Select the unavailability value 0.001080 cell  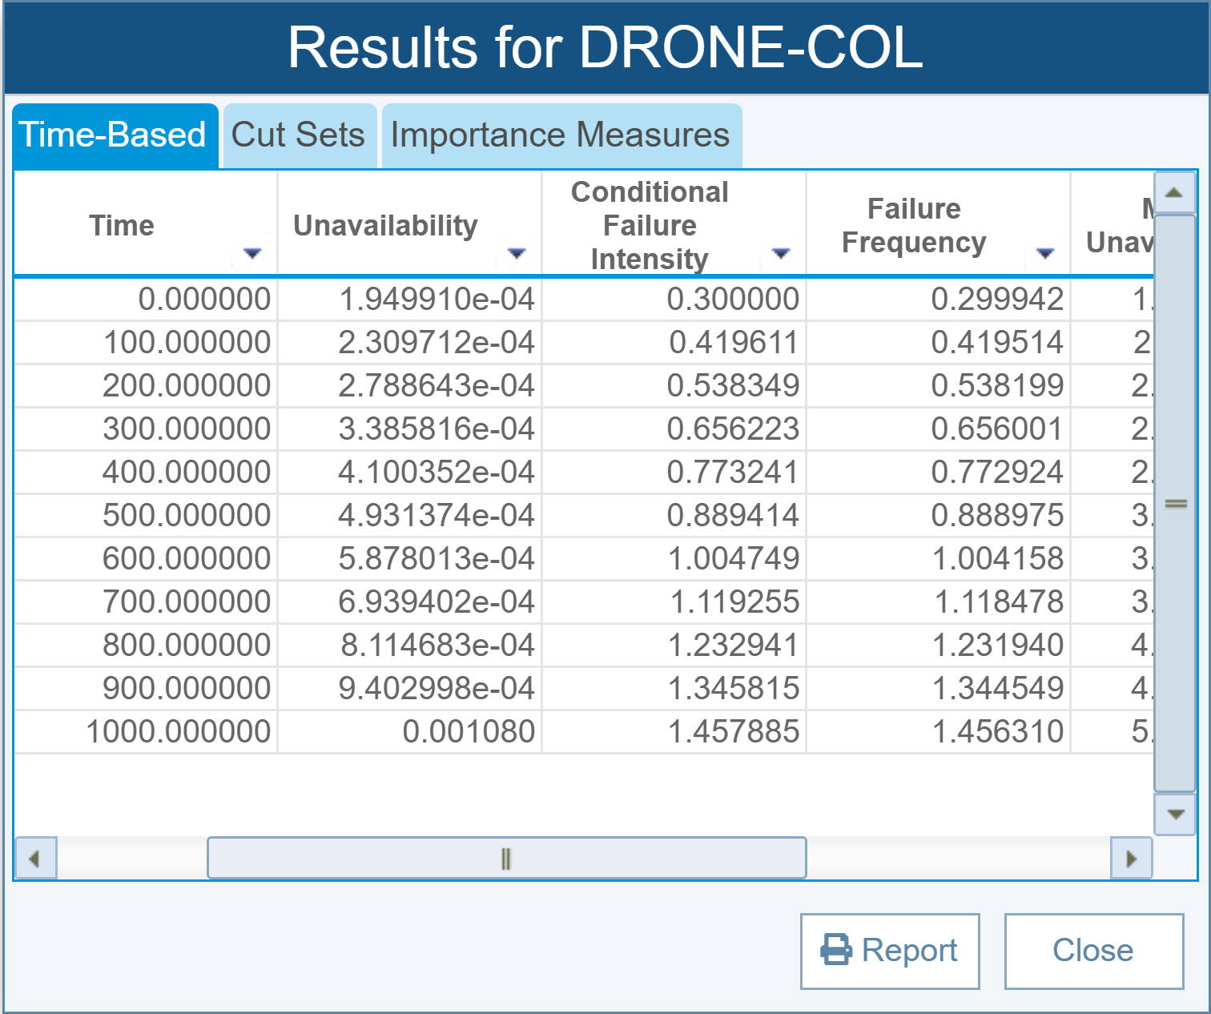(469, 731)
